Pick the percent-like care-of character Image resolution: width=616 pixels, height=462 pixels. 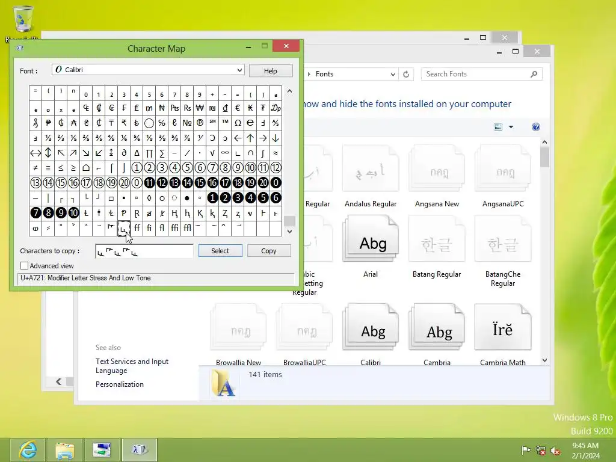[162, 123]
